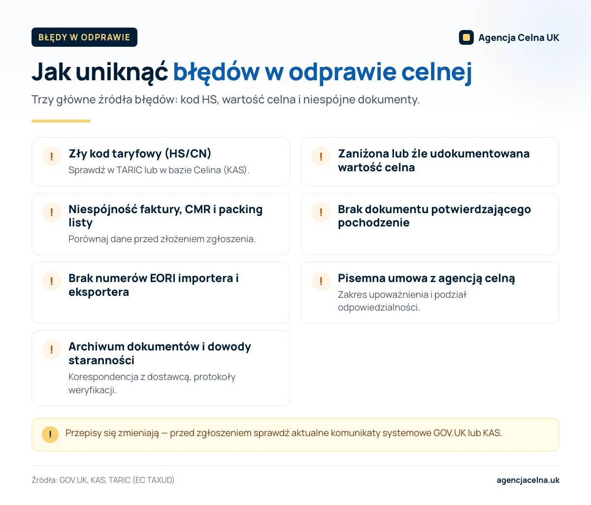
Task: Click footer text Źródła: GOV.UK, KAS, TARIC
Action: point(103,480)
